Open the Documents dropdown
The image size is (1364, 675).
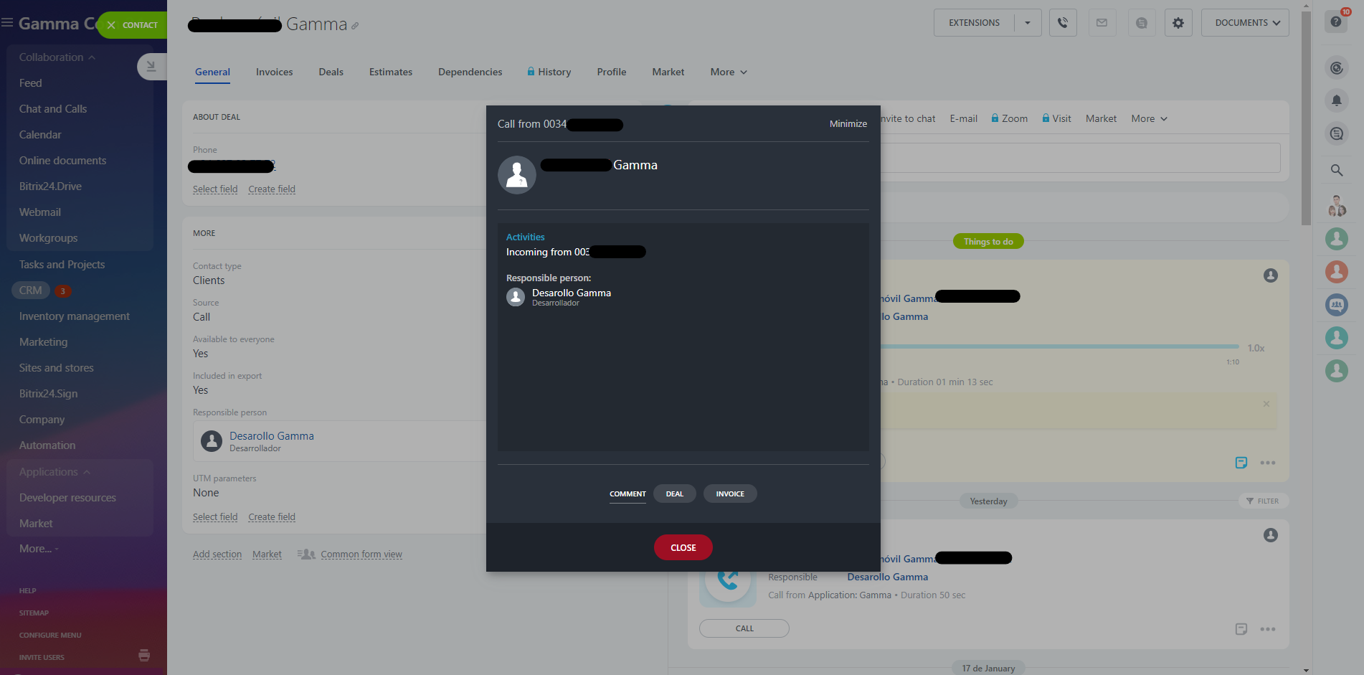point(1246,23)
